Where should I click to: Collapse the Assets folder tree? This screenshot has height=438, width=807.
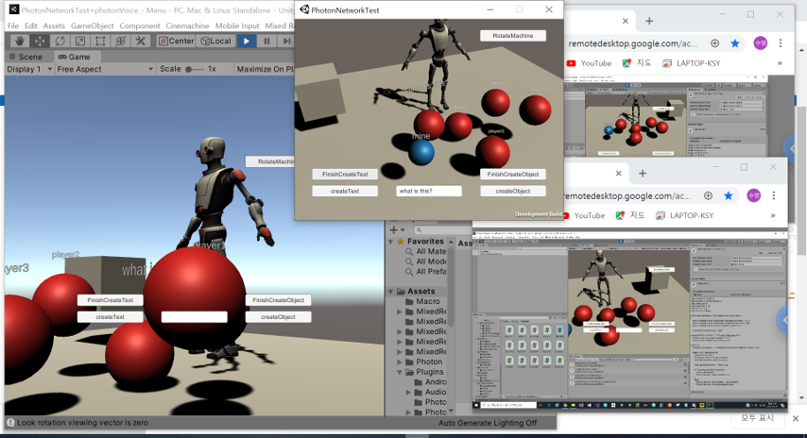pos(391,292)
